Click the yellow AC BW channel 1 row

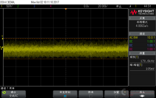pos(142,37)
